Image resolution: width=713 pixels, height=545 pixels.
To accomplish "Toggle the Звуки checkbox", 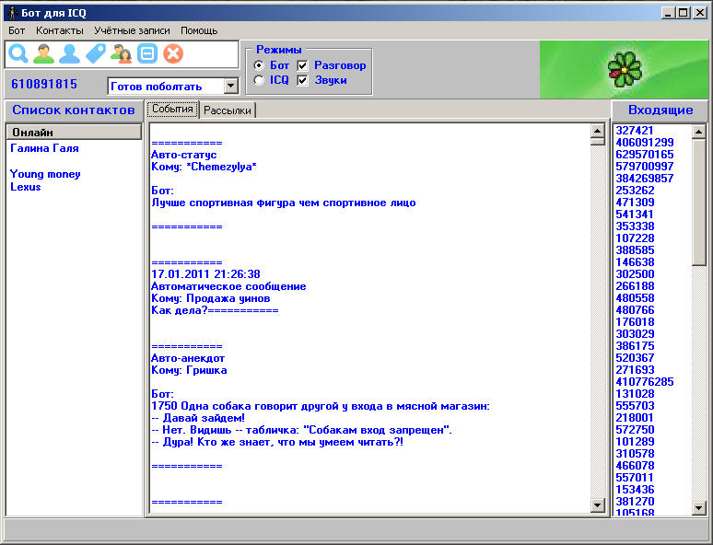I will click(x=302, y=80).
